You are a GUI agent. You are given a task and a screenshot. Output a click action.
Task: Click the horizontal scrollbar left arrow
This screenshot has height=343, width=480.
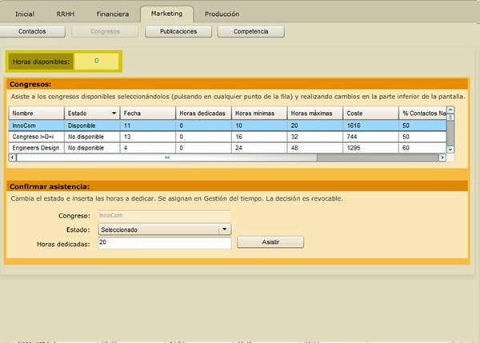click(x=13, y=158)
